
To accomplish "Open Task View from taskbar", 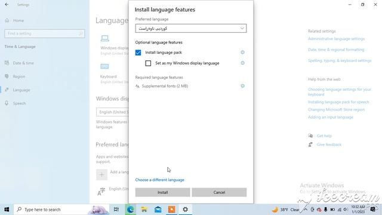I will click(116, 210).
